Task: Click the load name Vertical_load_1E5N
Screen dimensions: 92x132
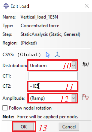Action: tap(39, 17)
